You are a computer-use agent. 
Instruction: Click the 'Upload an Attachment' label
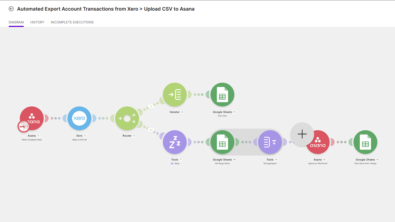tap(318, 164)
